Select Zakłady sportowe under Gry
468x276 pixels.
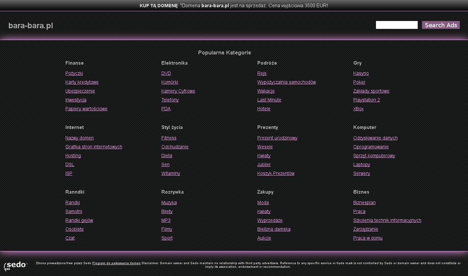tap(371, 91)
